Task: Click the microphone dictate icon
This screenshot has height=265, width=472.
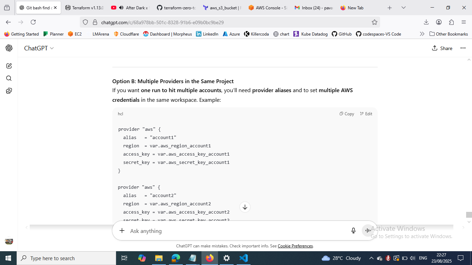Action: 353,230
